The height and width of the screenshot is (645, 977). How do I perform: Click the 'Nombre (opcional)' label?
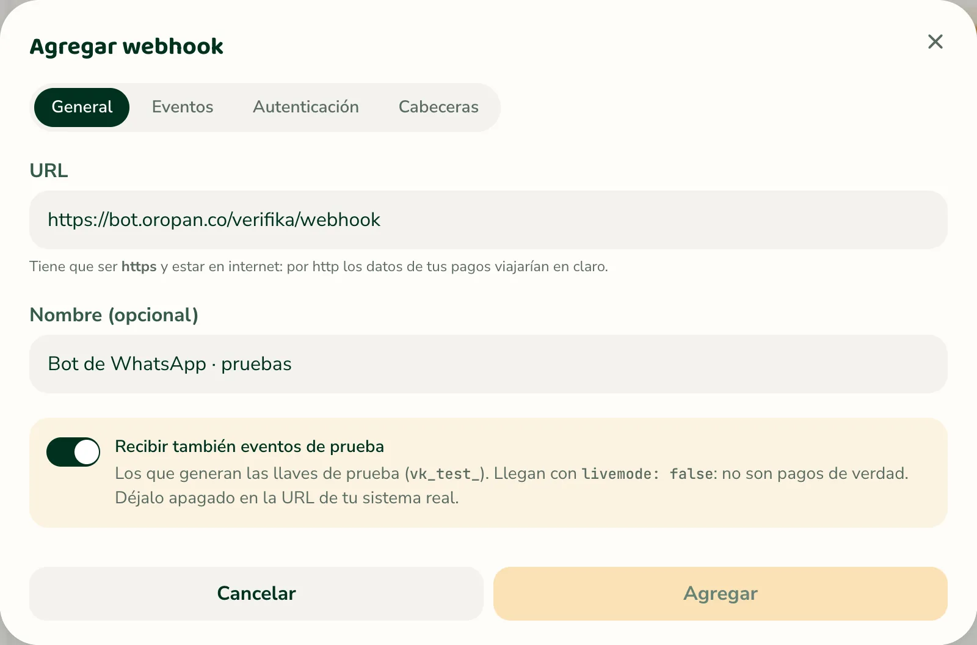click(114, 315)
